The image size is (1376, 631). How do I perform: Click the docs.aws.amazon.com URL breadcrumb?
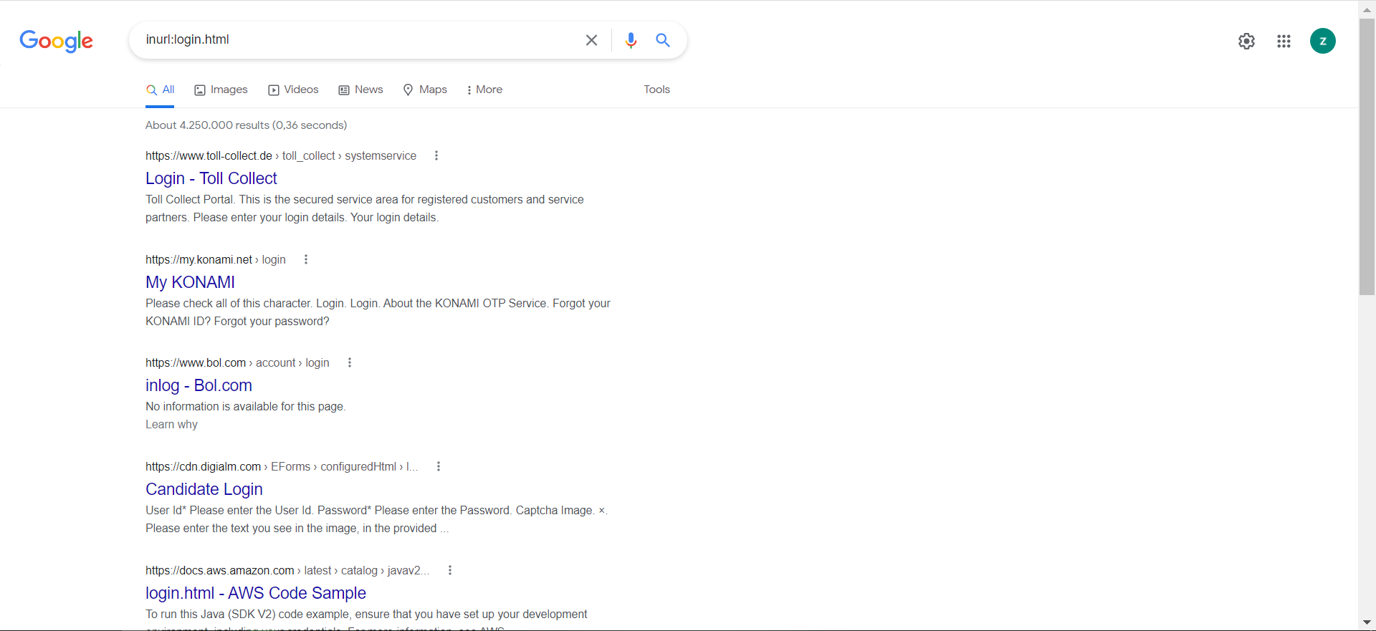tap(287, 571)
